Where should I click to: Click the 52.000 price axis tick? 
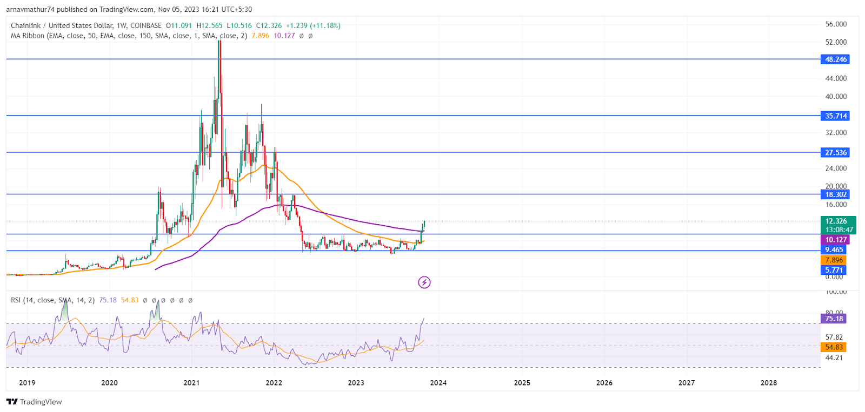(836, 42)
